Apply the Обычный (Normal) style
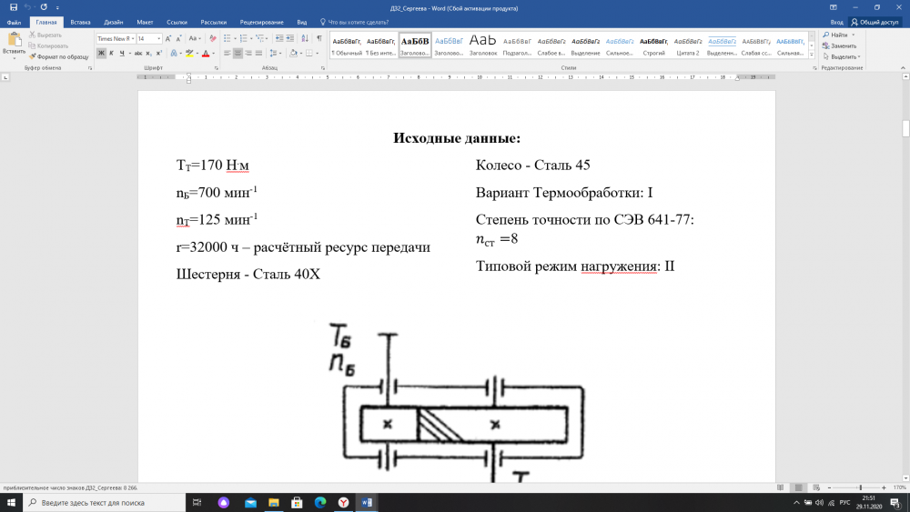Screen dimensions: 910x512 point(347,45)
